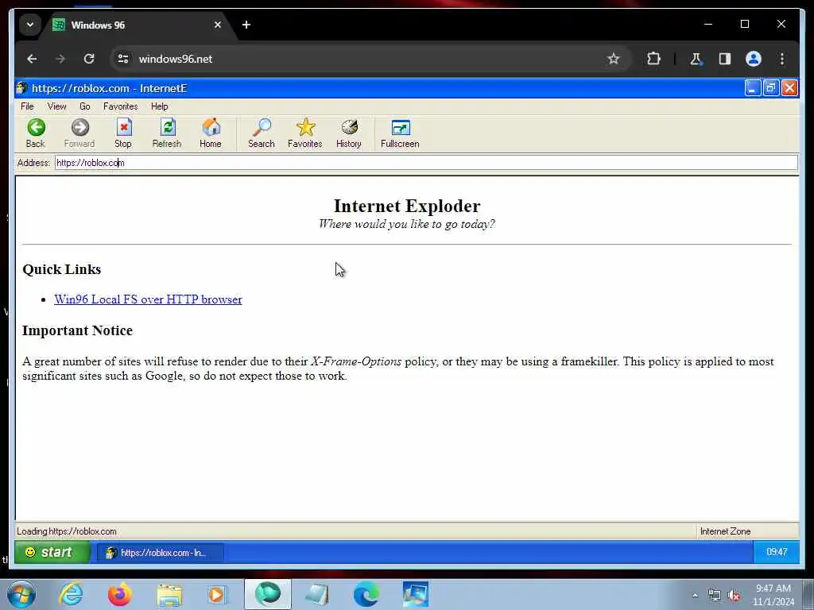
Task: Click the 9:47 AM taskbar clock
Action: pyautogui.click(x=773, y=595)
